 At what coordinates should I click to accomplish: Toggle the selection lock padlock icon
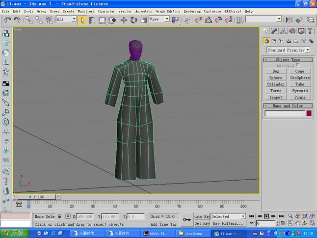59,216
